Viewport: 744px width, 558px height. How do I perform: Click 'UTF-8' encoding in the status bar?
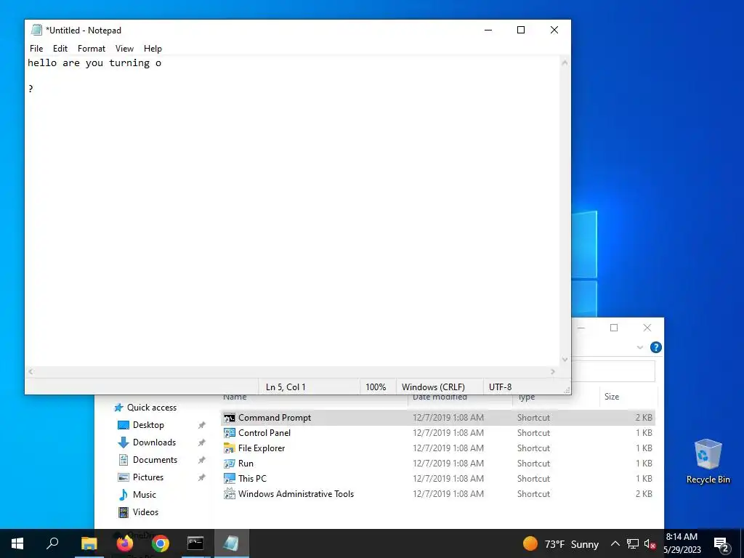click(x=500, y=387)
